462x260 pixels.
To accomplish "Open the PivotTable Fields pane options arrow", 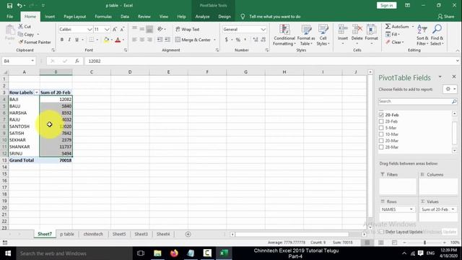I will pos(440,77).
